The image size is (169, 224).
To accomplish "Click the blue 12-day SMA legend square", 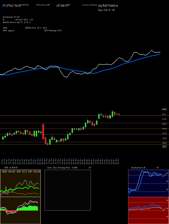I will tap(3, 5).
